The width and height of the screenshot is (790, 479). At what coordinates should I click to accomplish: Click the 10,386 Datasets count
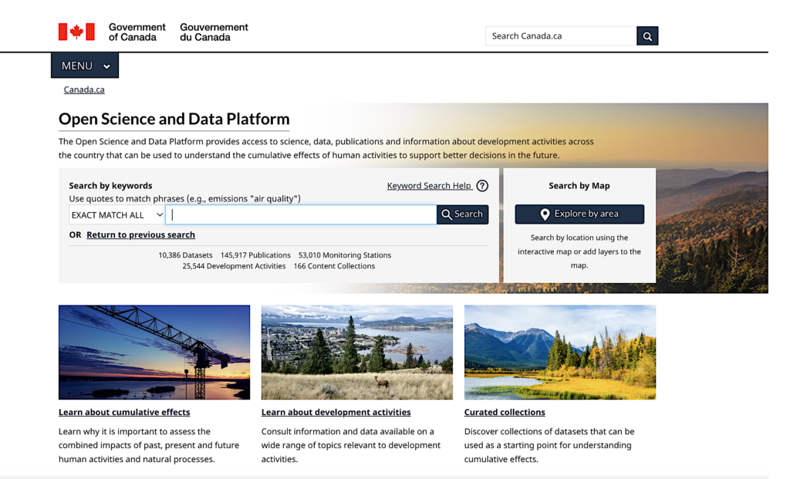click(x=185, y=255)
